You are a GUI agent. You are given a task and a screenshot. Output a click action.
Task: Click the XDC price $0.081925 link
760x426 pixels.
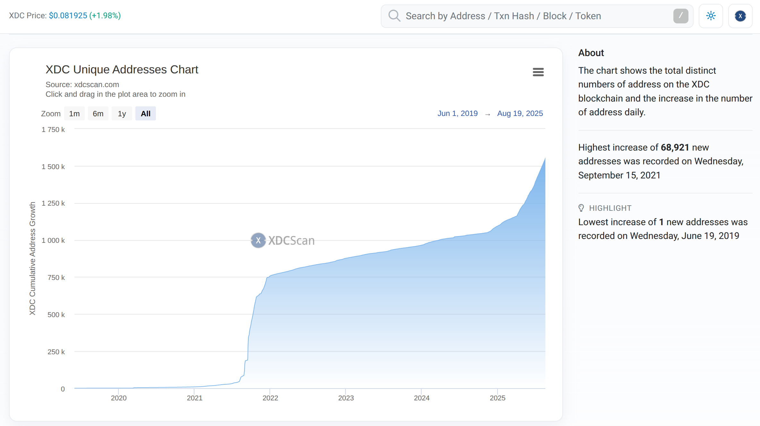68,15
